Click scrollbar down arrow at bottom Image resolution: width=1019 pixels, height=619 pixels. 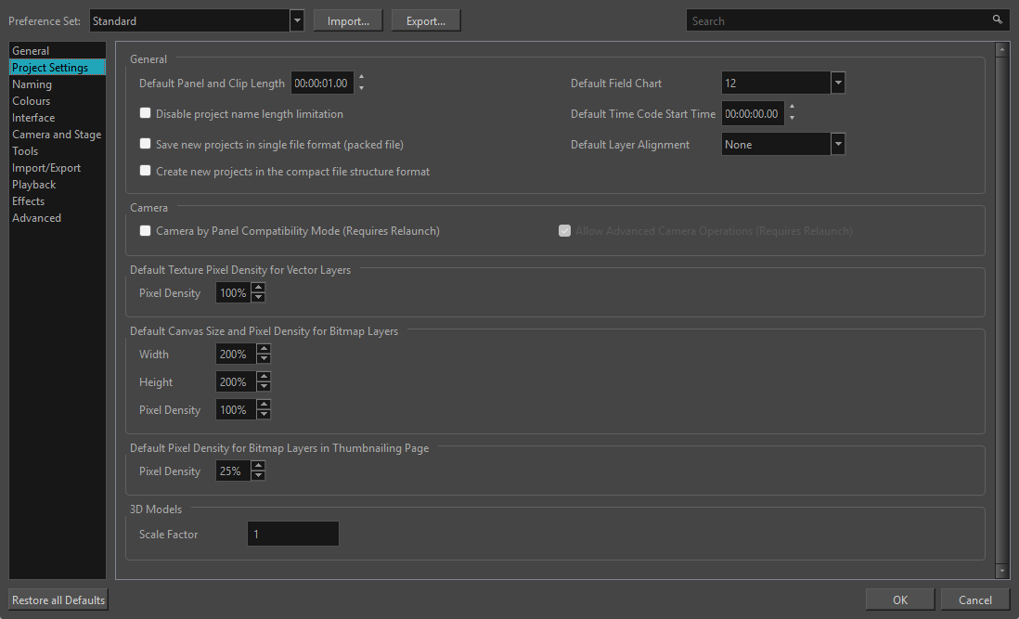tap(1001, 571)
